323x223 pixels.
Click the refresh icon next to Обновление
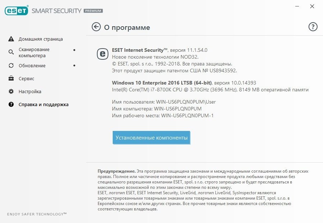click(x=11, y=65)
